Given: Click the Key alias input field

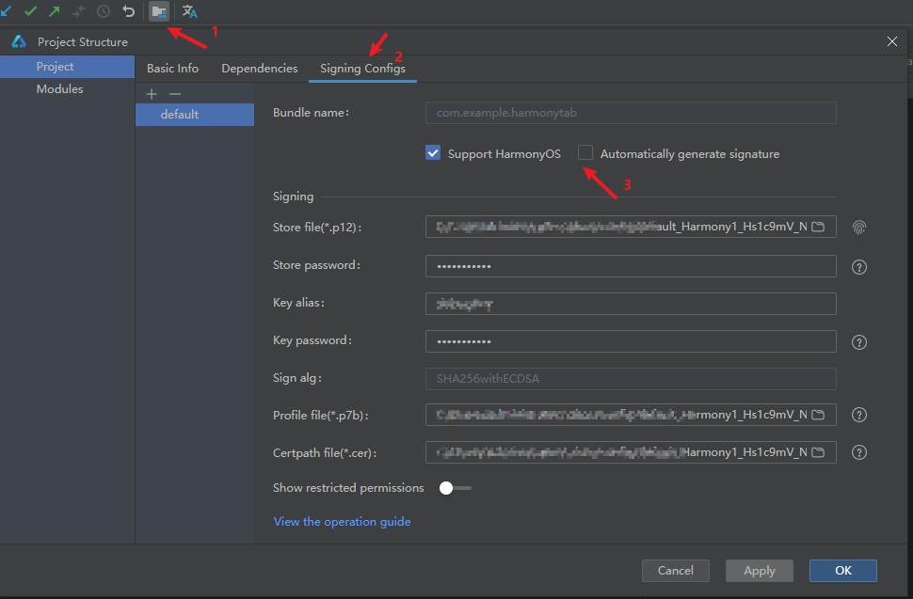Looking at the screenshot, I should (631, 304).
